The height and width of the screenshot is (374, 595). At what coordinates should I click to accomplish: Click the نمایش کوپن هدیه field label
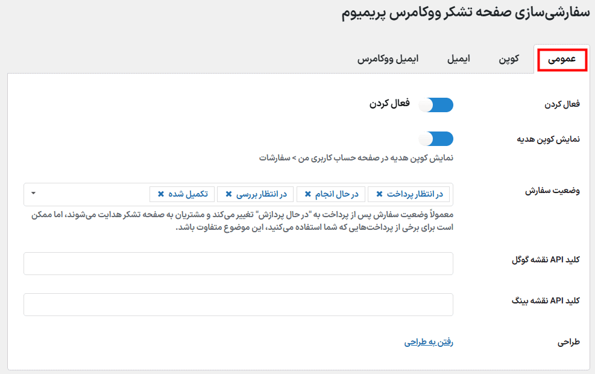click(549, 139)
